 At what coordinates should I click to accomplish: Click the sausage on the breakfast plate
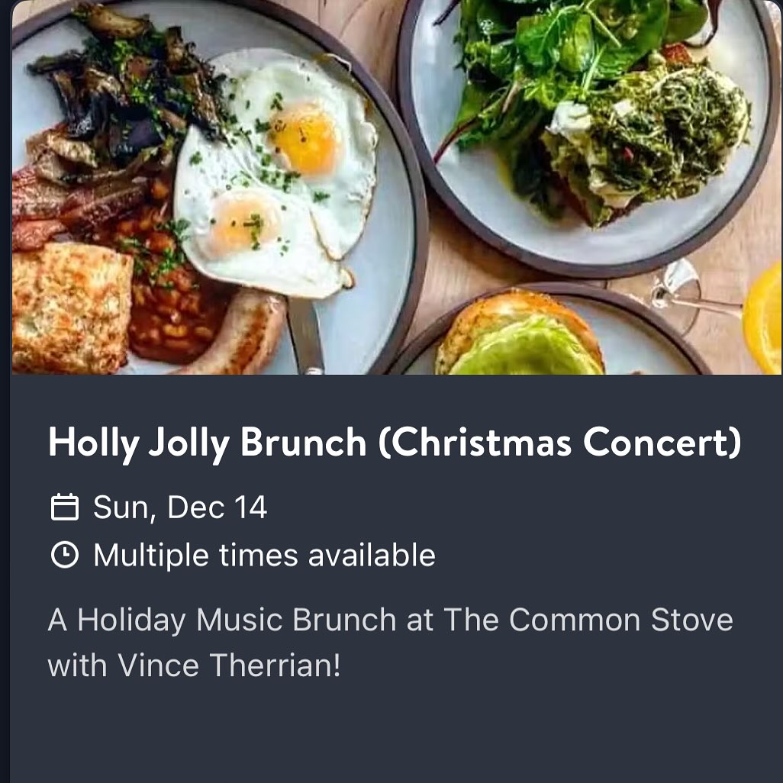(244, 336)
